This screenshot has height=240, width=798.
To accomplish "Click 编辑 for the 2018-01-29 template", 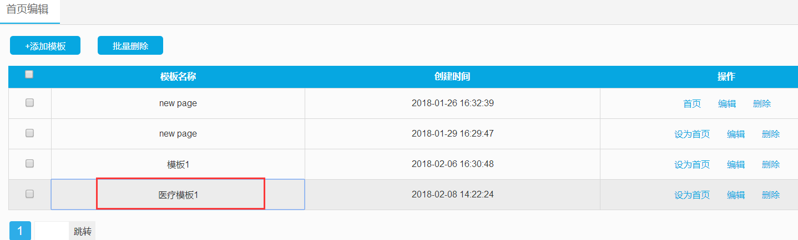I will click(x=736, y=134).
